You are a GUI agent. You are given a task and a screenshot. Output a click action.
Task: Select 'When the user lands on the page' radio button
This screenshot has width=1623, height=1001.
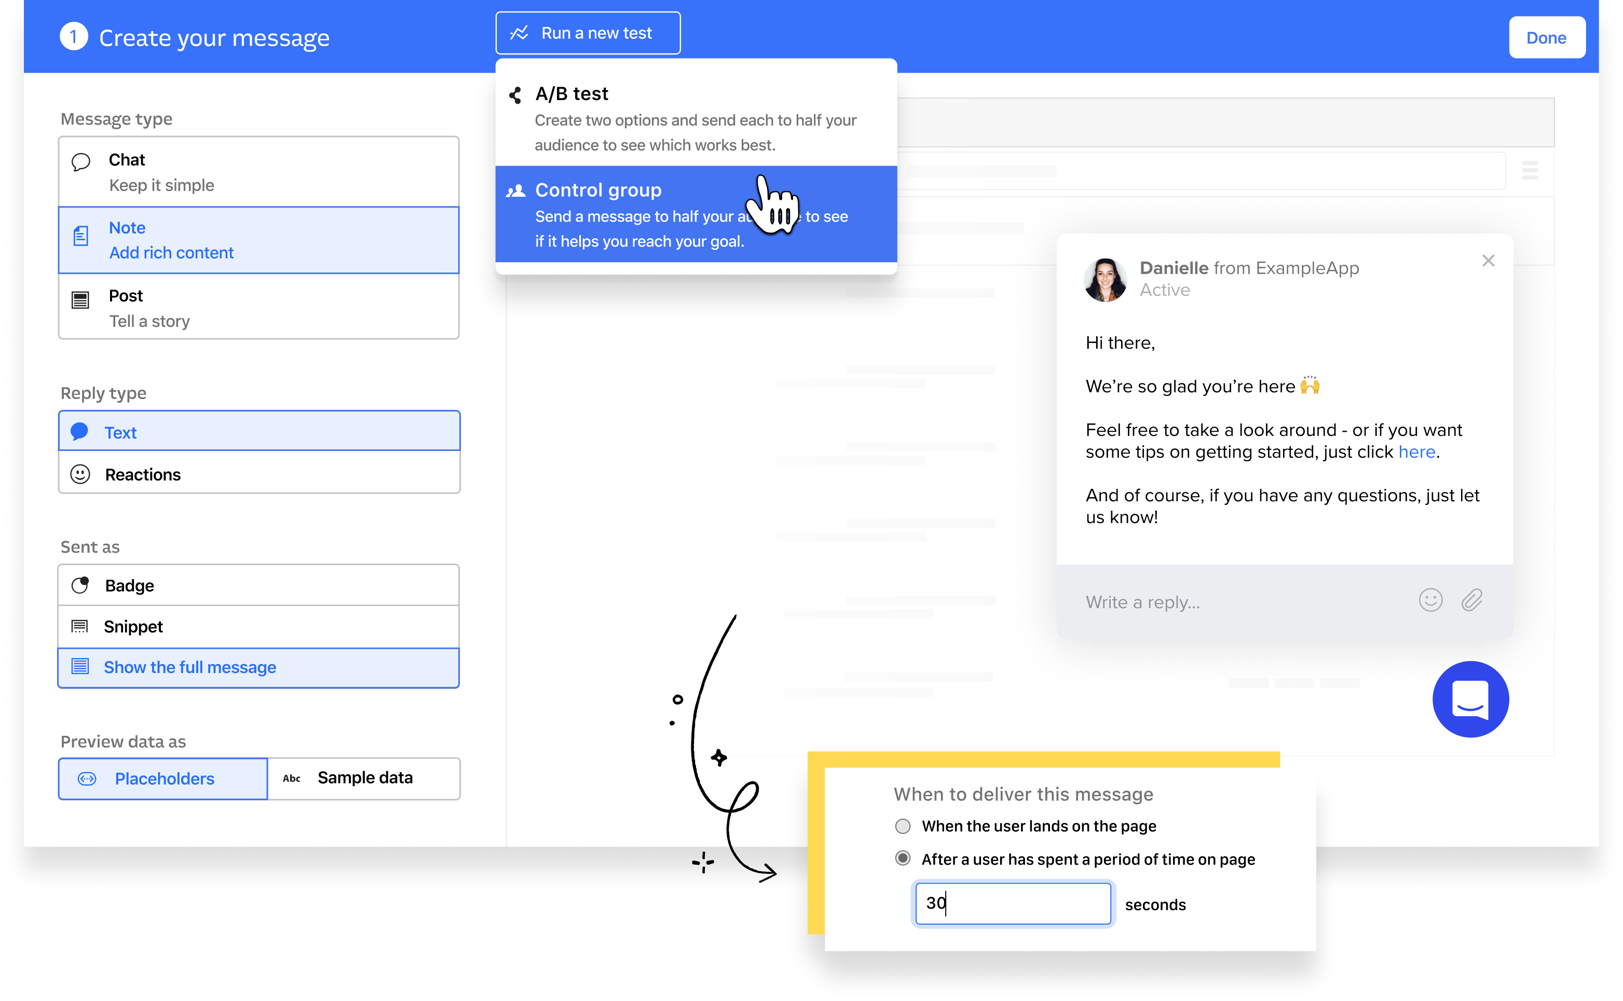[x=902, y=825]
